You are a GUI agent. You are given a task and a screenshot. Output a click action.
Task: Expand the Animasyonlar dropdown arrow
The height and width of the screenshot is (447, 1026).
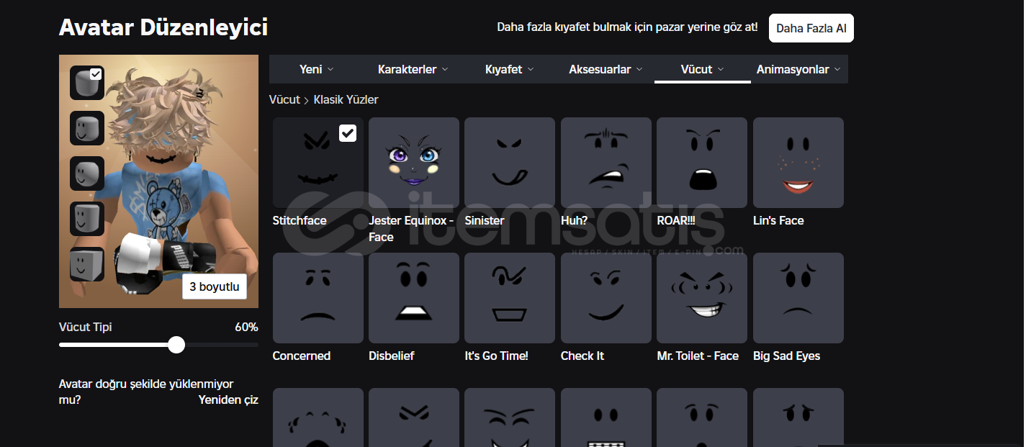pos(837,69)
